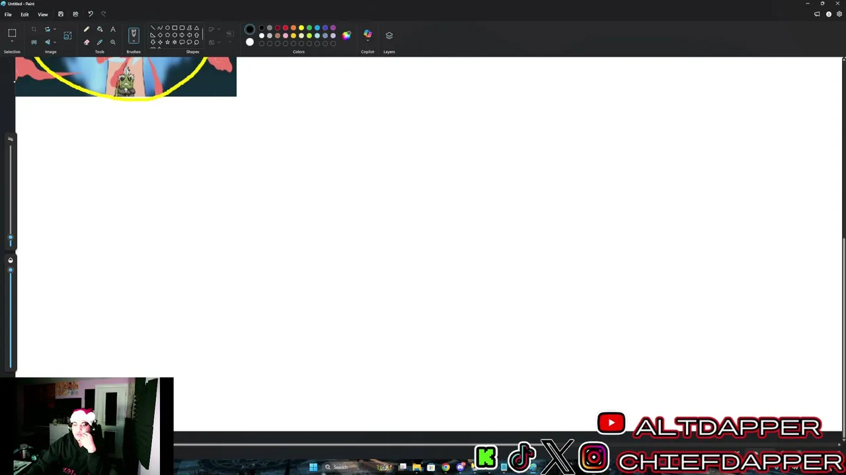Select the Magnifier zoom tool
Viewport: 846px width, 475px height.
coord(113,42)
